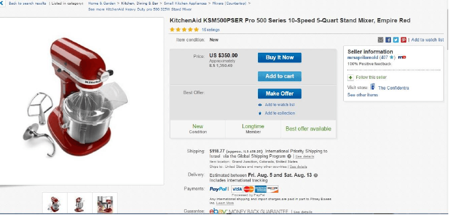Toggle eye icon Add to watch list
Viewport: 450px width, 216px height.
pyautogui.click(x=260, y=105)
